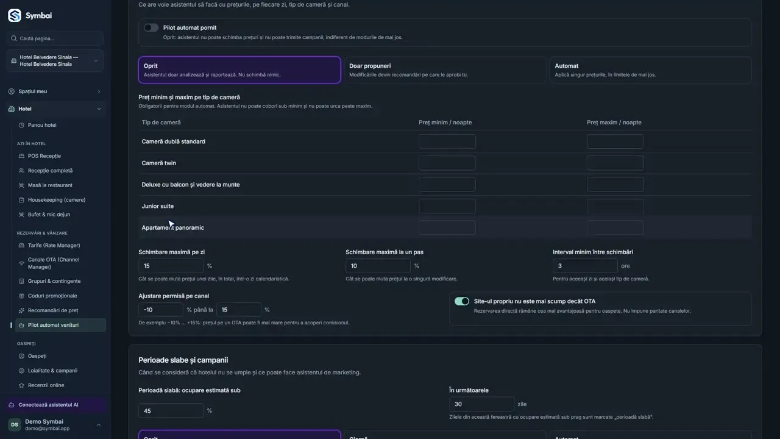The width and height of the screenshot is (780, 439).
Task: Click Schimbare maximă pe zi field
Action: (x=171, y=266)
